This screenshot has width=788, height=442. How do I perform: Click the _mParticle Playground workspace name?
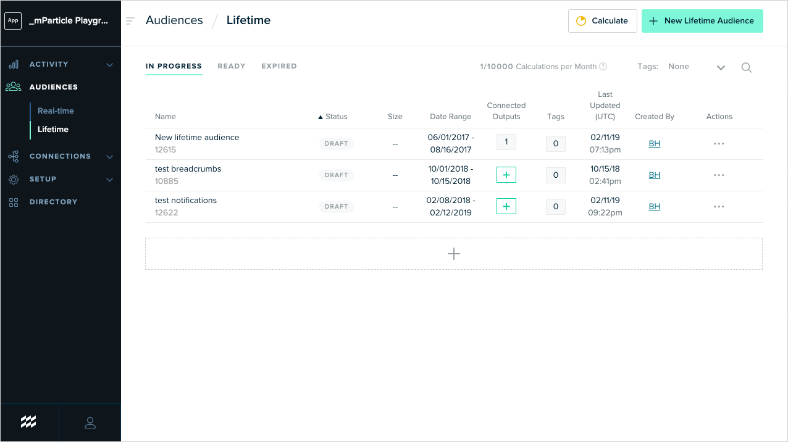69,20
